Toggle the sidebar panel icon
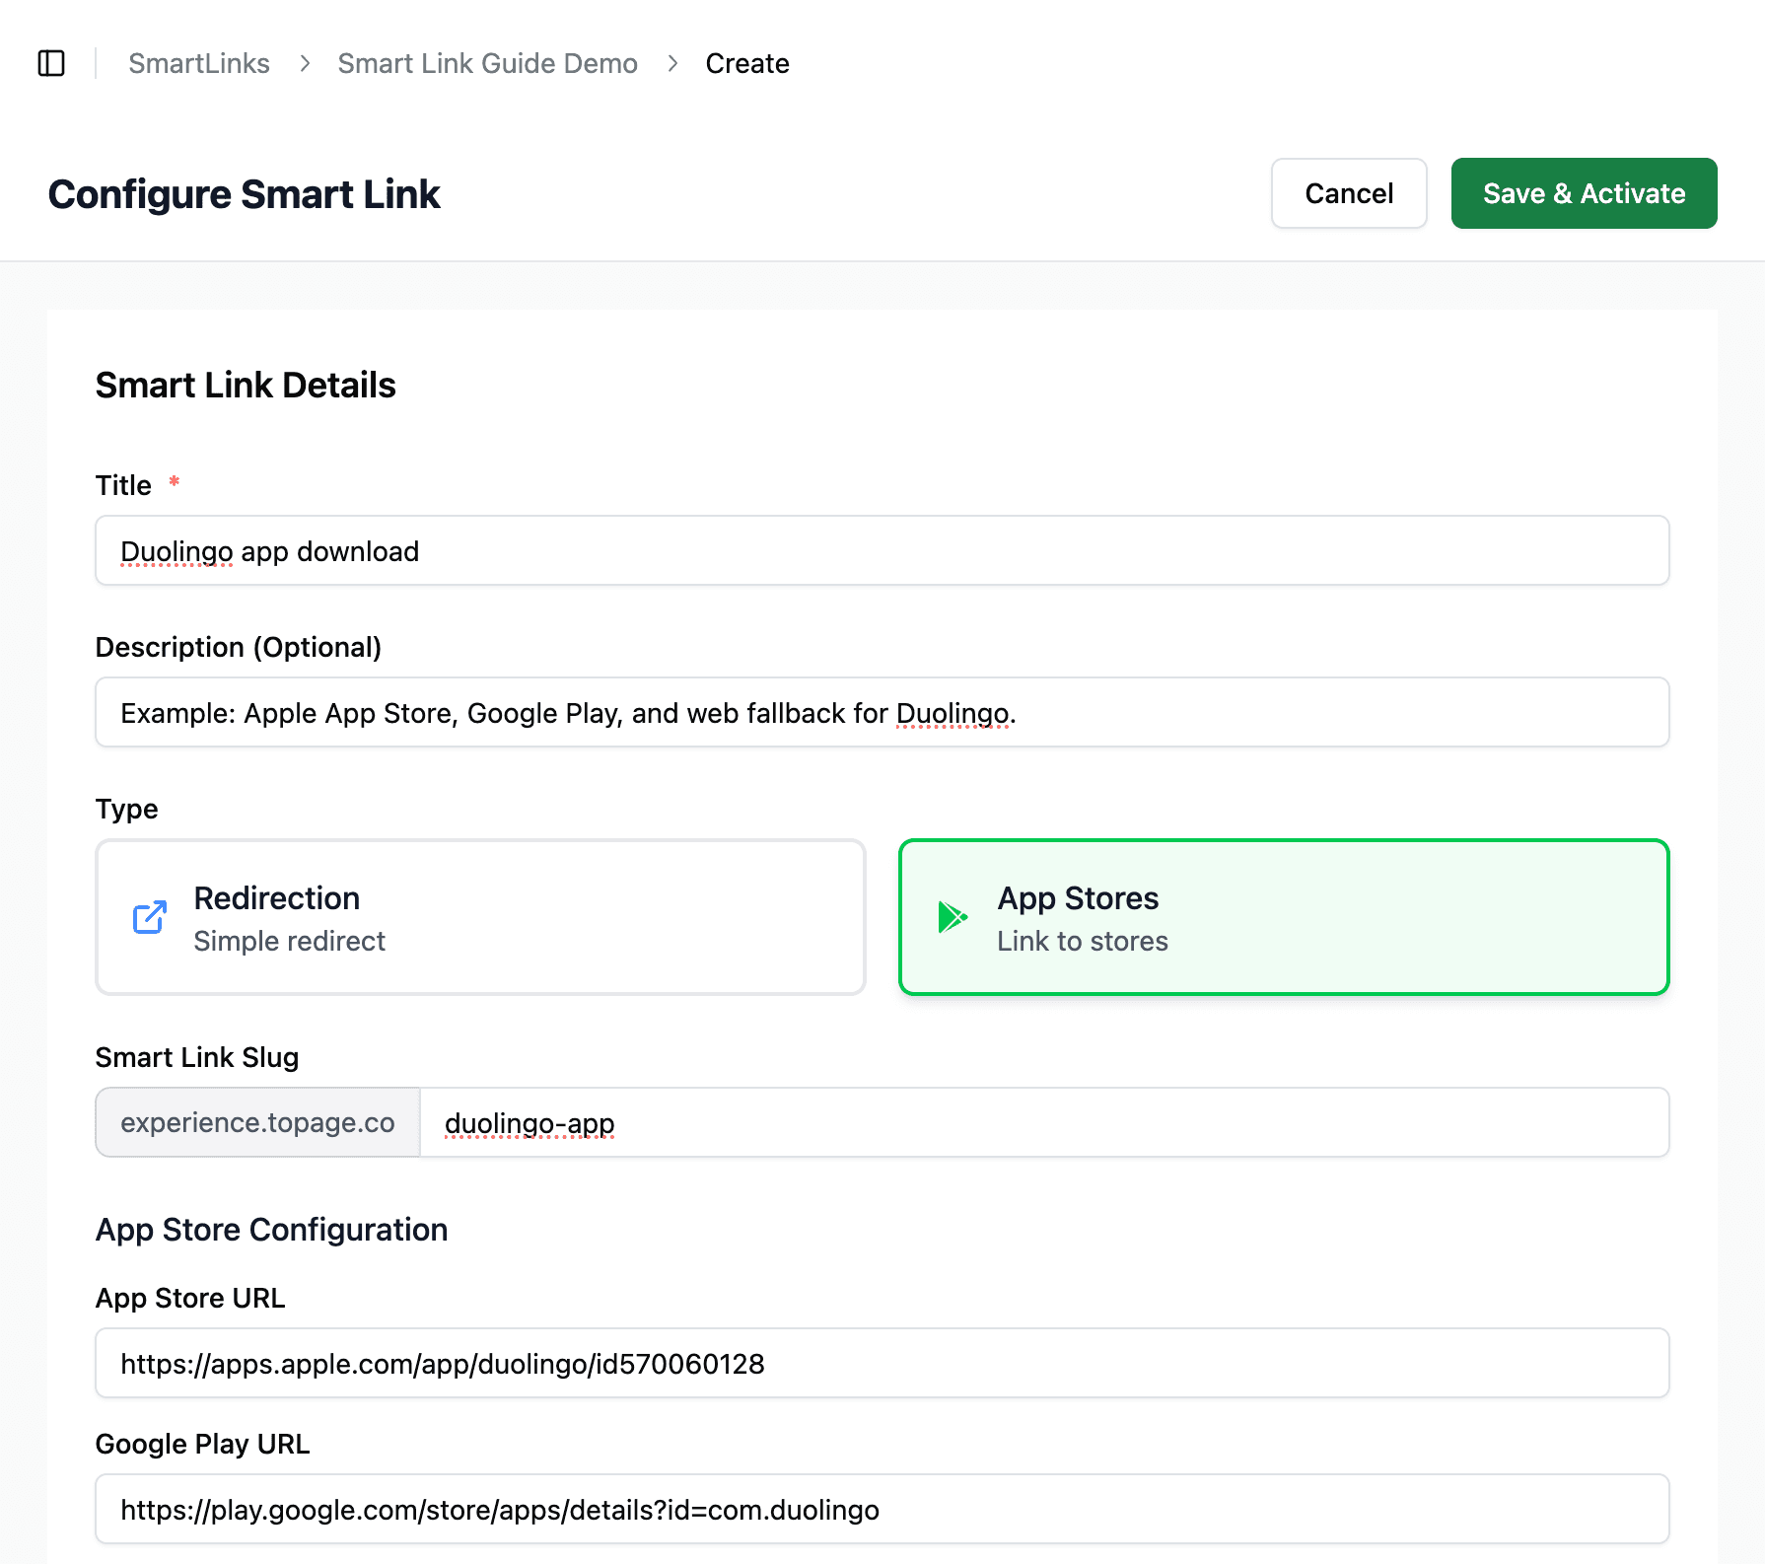This screenshot has height=1564, width=1765. (51, 63)
